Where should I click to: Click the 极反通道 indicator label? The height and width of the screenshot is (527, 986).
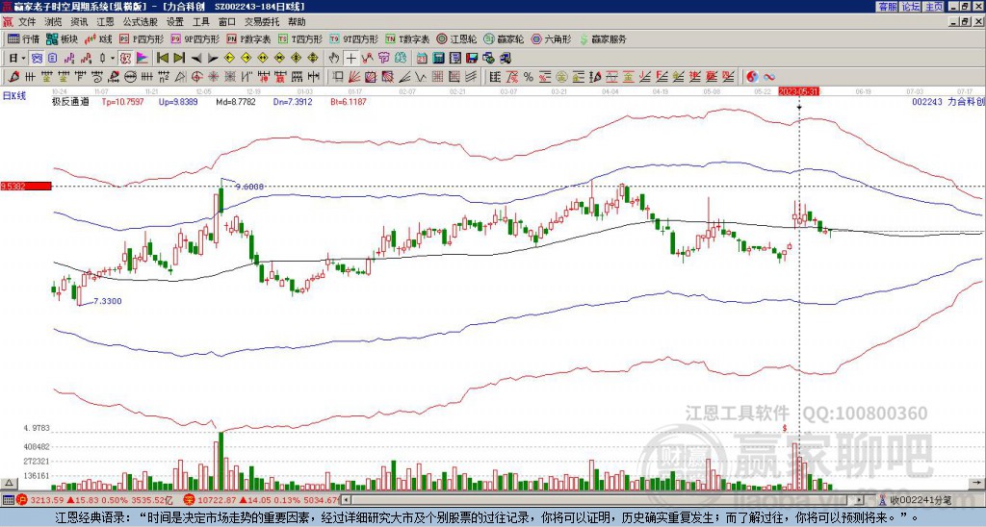[70, 101]
